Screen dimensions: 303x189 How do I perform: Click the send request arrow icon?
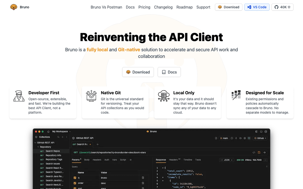[264, 152]
